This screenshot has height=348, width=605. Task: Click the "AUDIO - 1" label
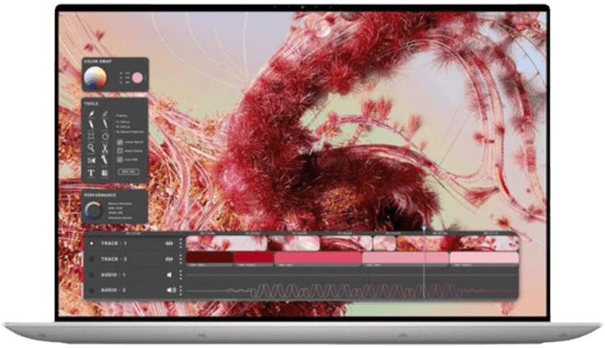113,275
